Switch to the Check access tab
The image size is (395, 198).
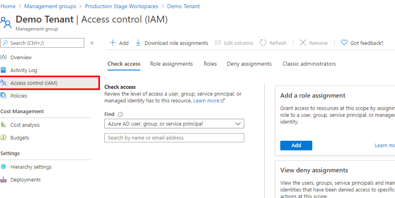point(124,64)
